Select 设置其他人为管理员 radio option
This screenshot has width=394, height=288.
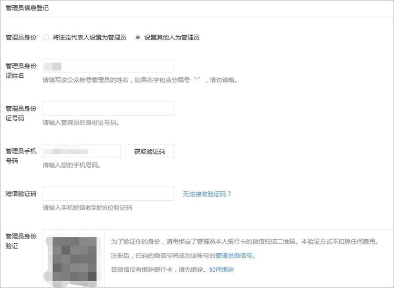[138, 37]
